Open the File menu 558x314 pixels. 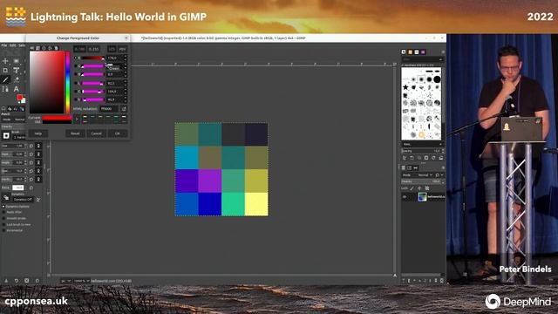coord(3,45)
